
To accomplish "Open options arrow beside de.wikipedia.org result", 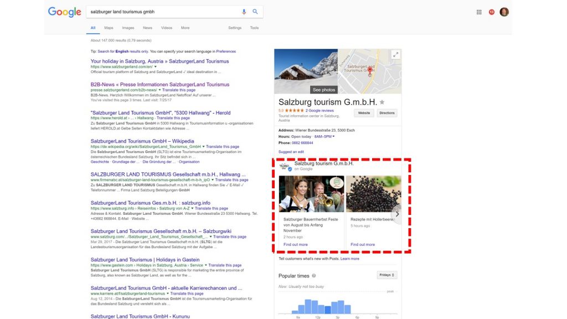I will point(203,147).
